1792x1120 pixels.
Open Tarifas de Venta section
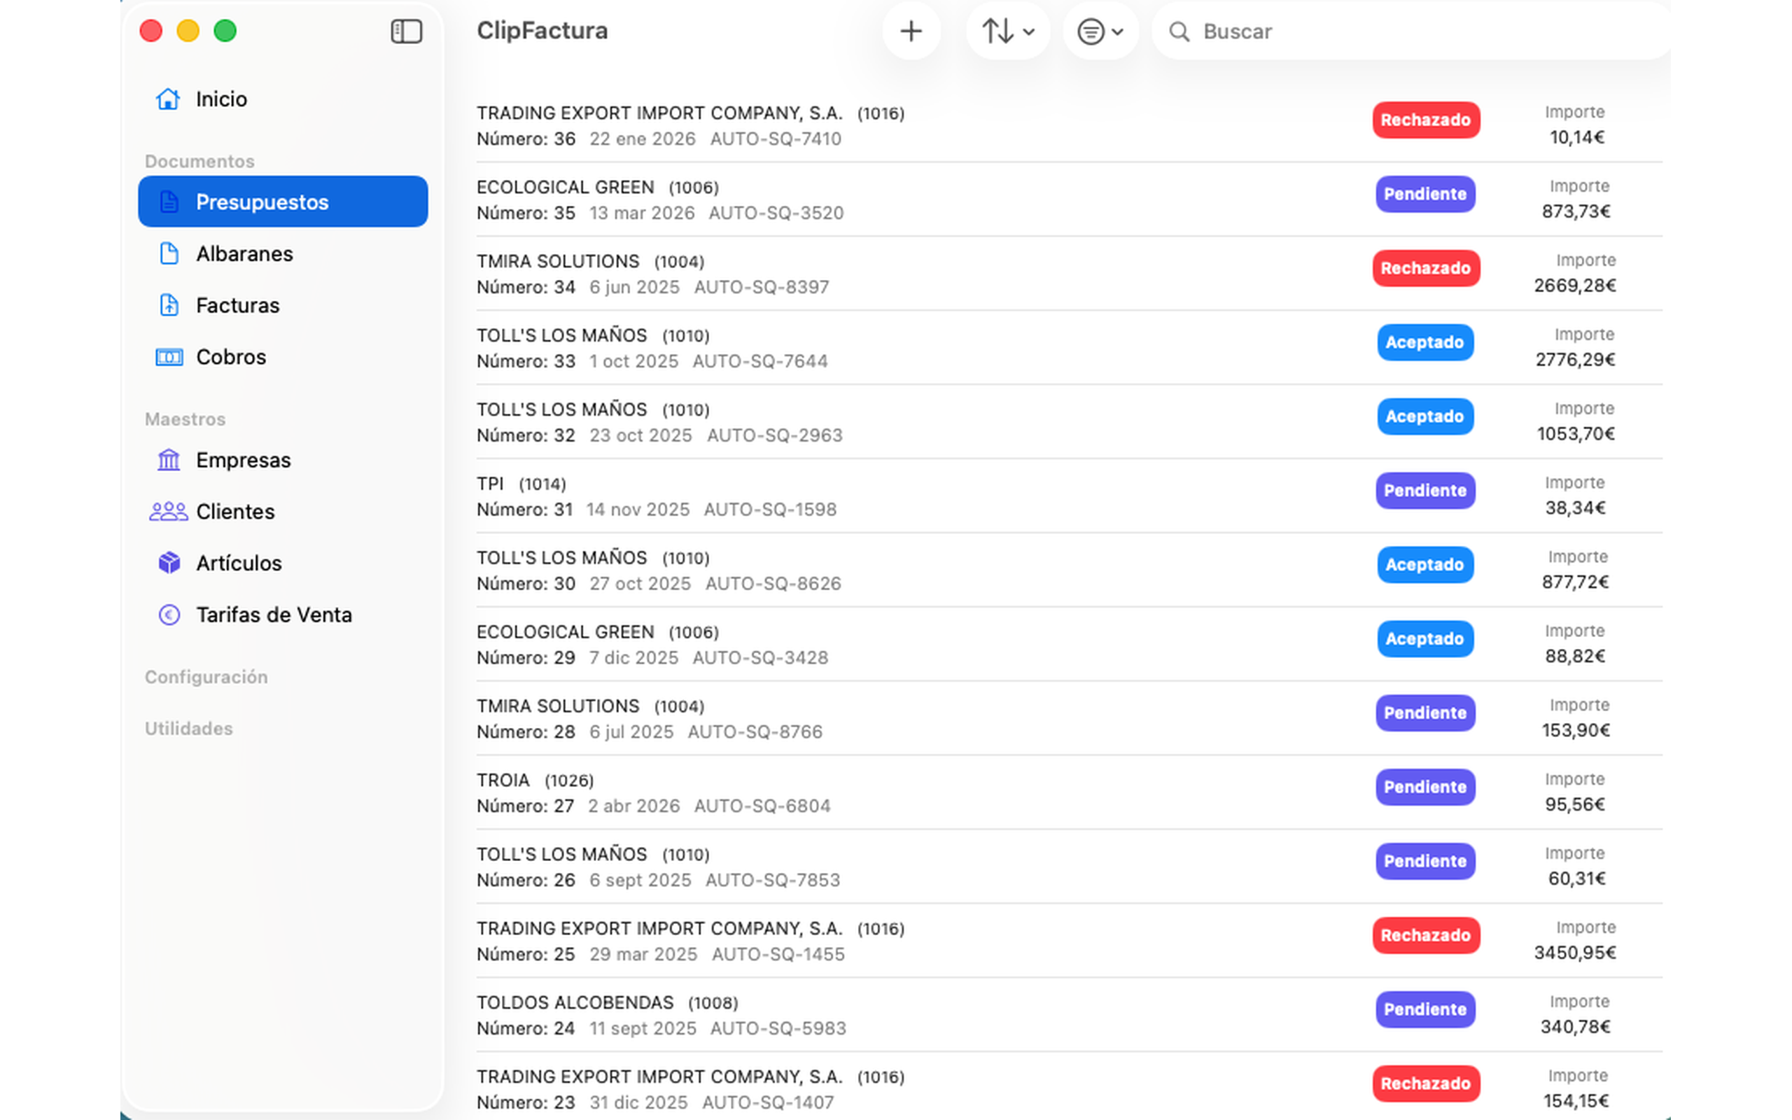283,615
